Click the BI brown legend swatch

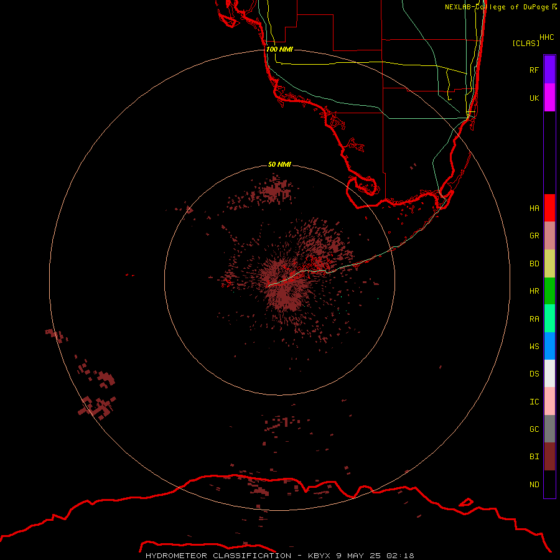(x=549, y=457)
